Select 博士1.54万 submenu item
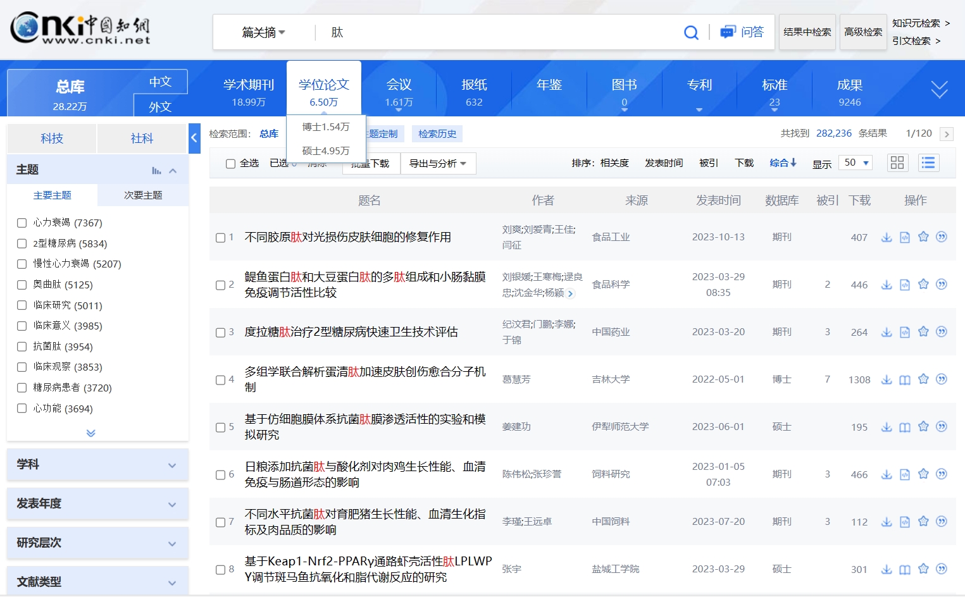The width and height of the screenshot is (965, 597). (326, 127)
